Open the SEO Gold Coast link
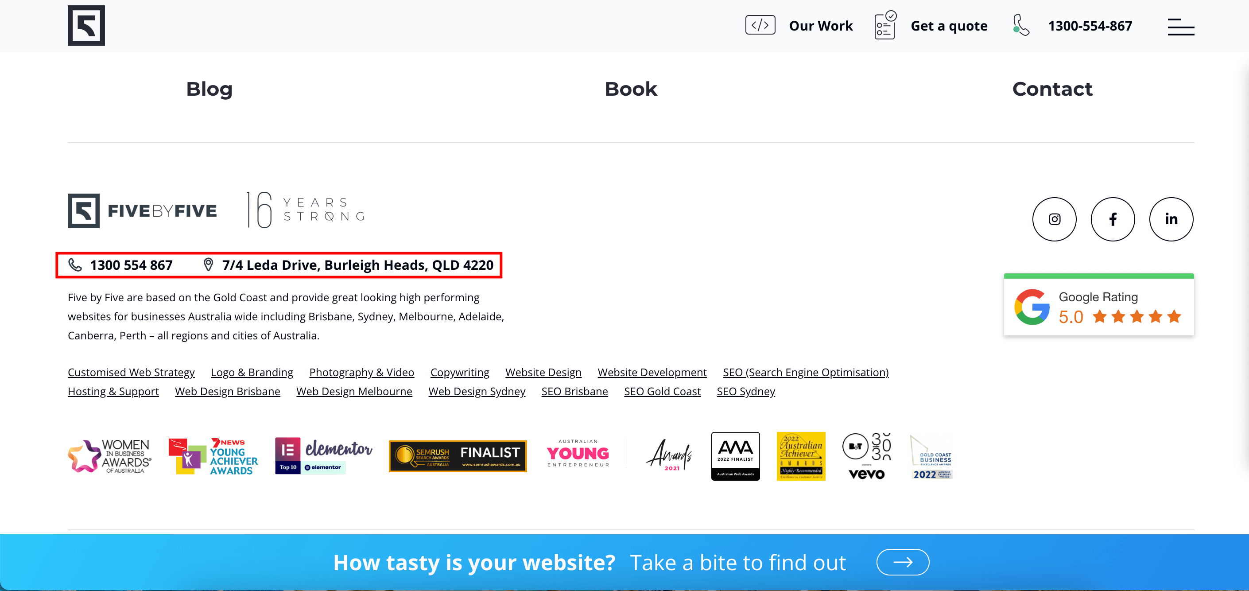Screen dimensions: 1249x591 click(x=662, y=391)
